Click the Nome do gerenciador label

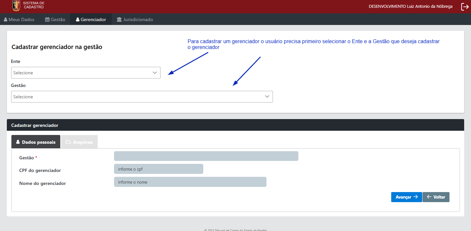pos(43,183)
